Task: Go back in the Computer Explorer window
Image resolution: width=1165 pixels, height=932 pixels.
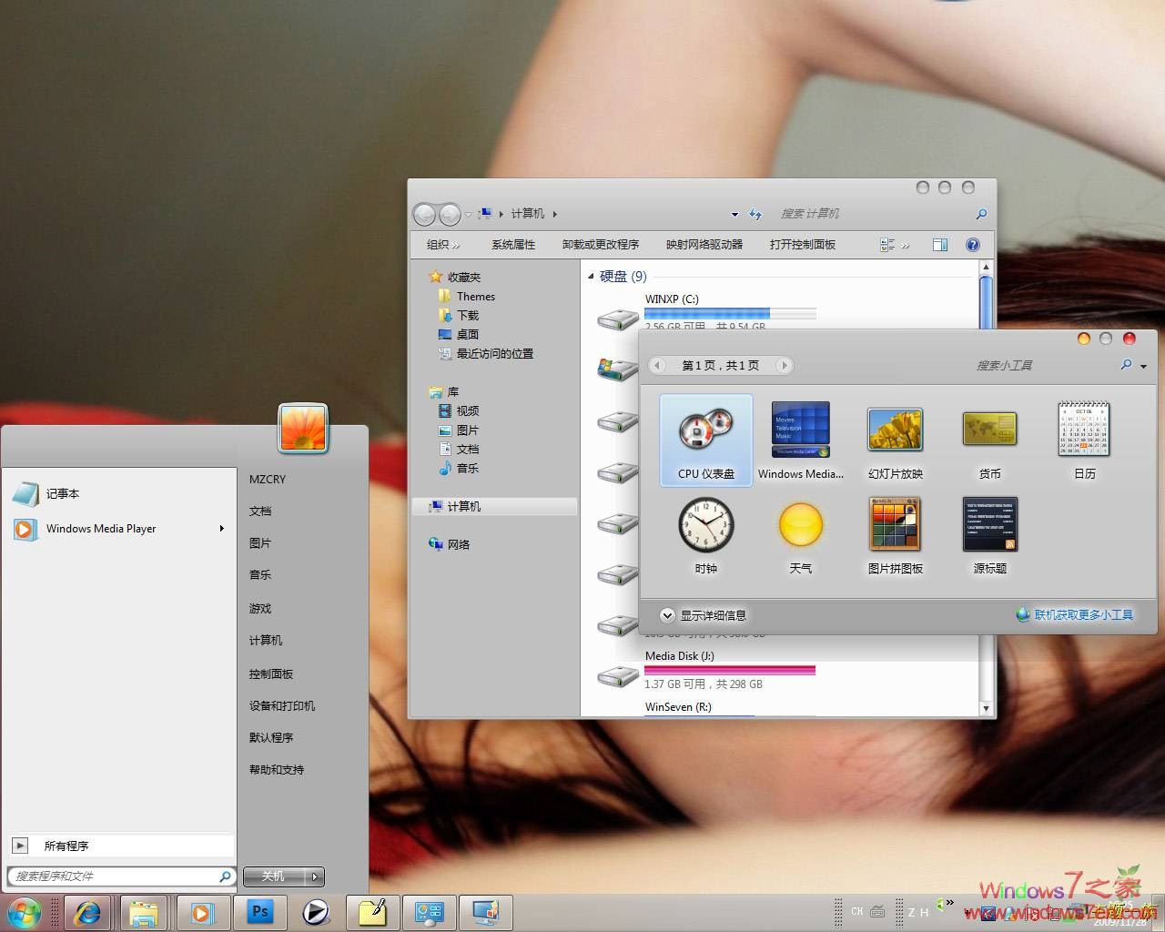Action: 424,215
